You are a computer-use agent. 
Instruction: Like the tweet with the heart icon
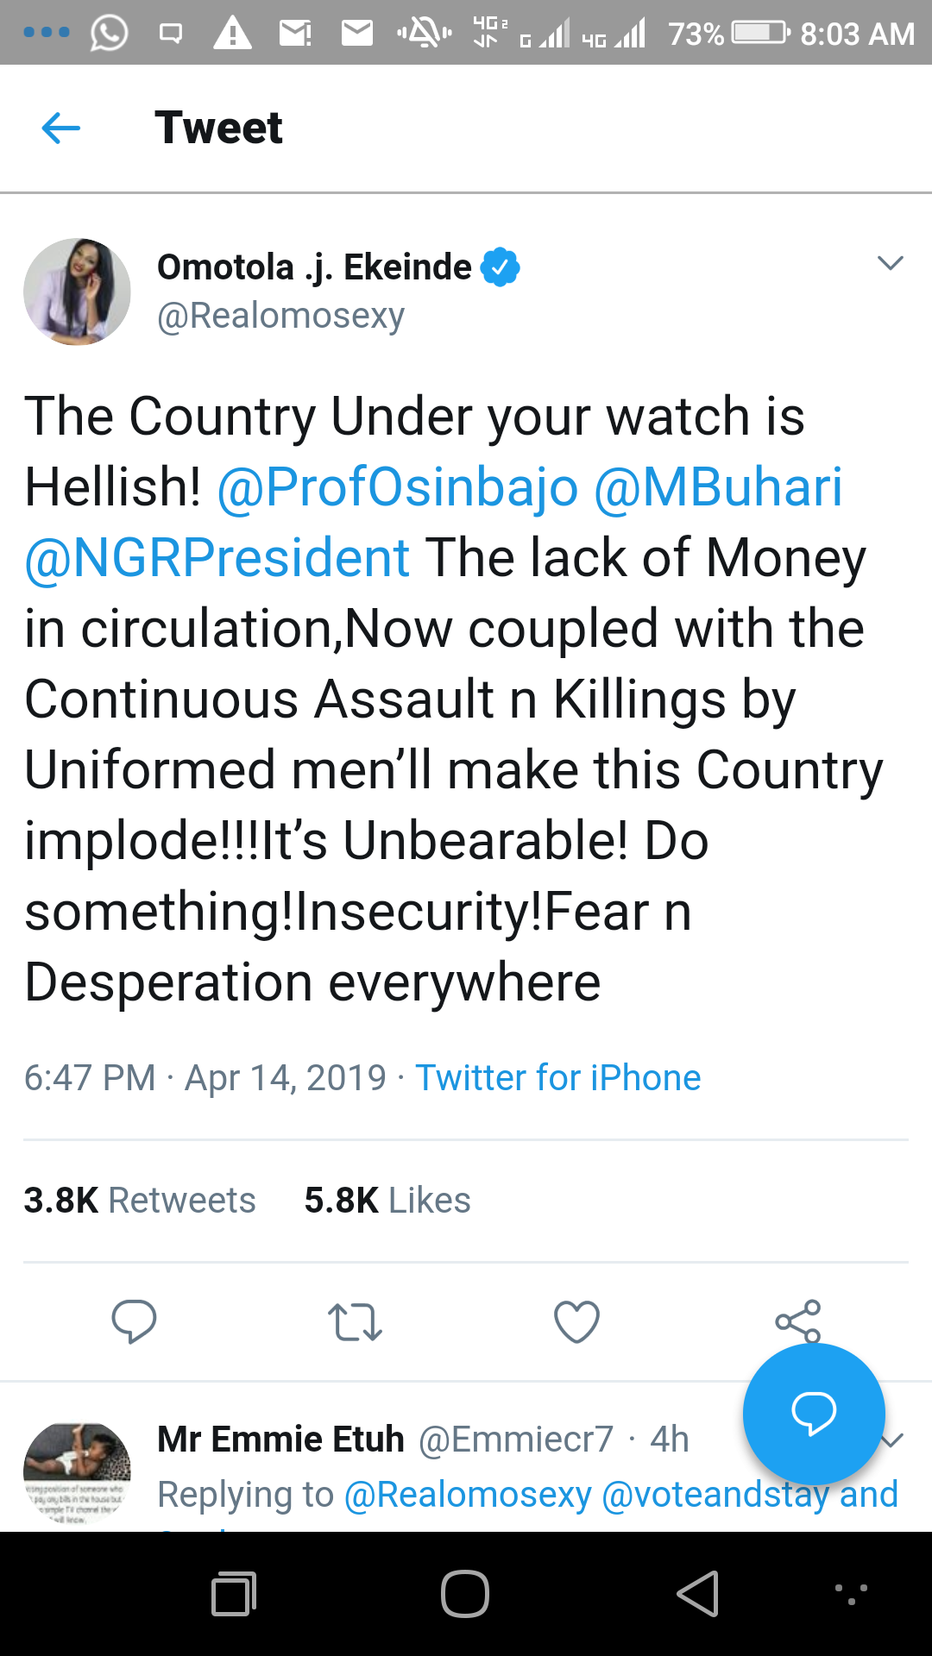[576, 1321]
